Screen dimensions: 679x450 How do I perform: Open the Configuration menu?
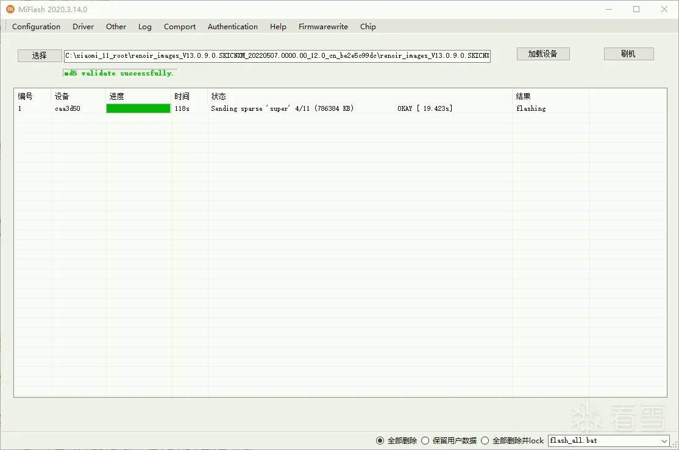click(x=37, y=26)
